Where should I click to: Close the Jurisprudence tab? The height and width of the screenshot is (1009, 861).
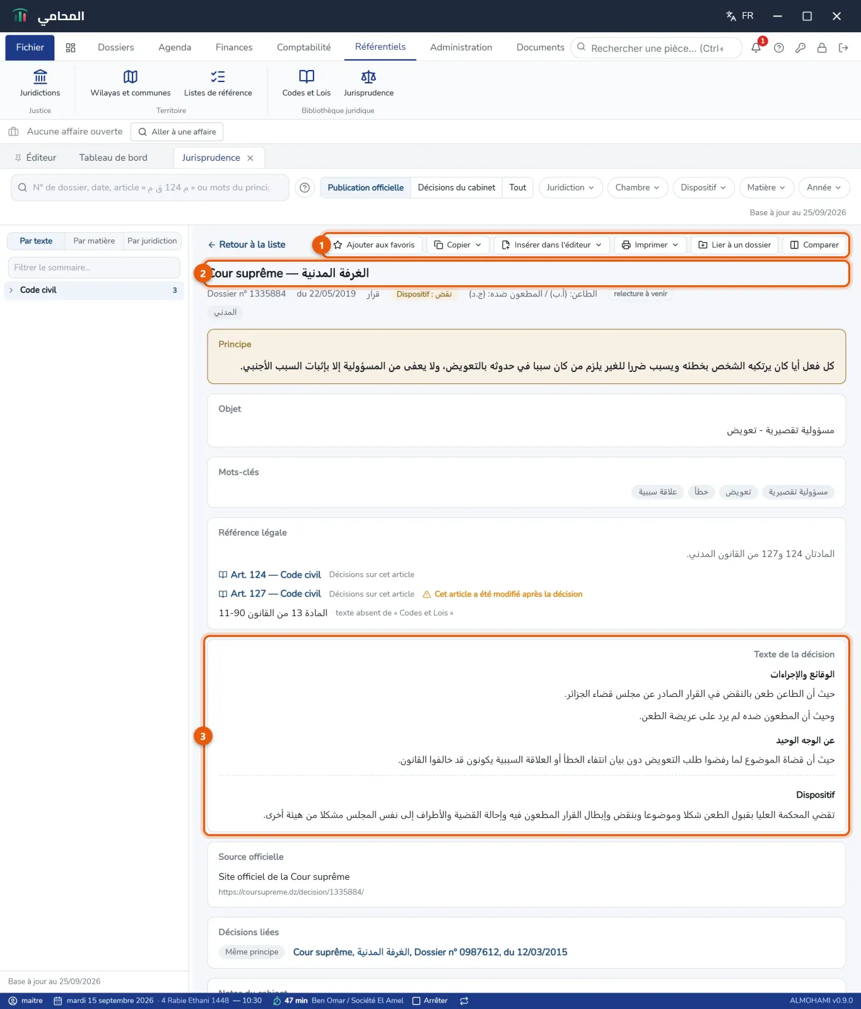click(x=250, y=158)
